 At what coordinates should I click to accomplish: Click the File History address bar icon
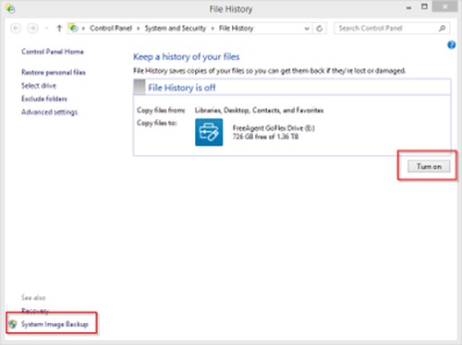[74, 29]
